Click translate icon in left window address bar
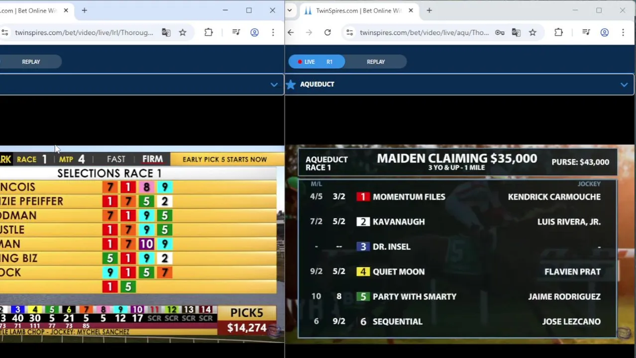The height and width of the screenshot is (358, 636). coord(166,32)
